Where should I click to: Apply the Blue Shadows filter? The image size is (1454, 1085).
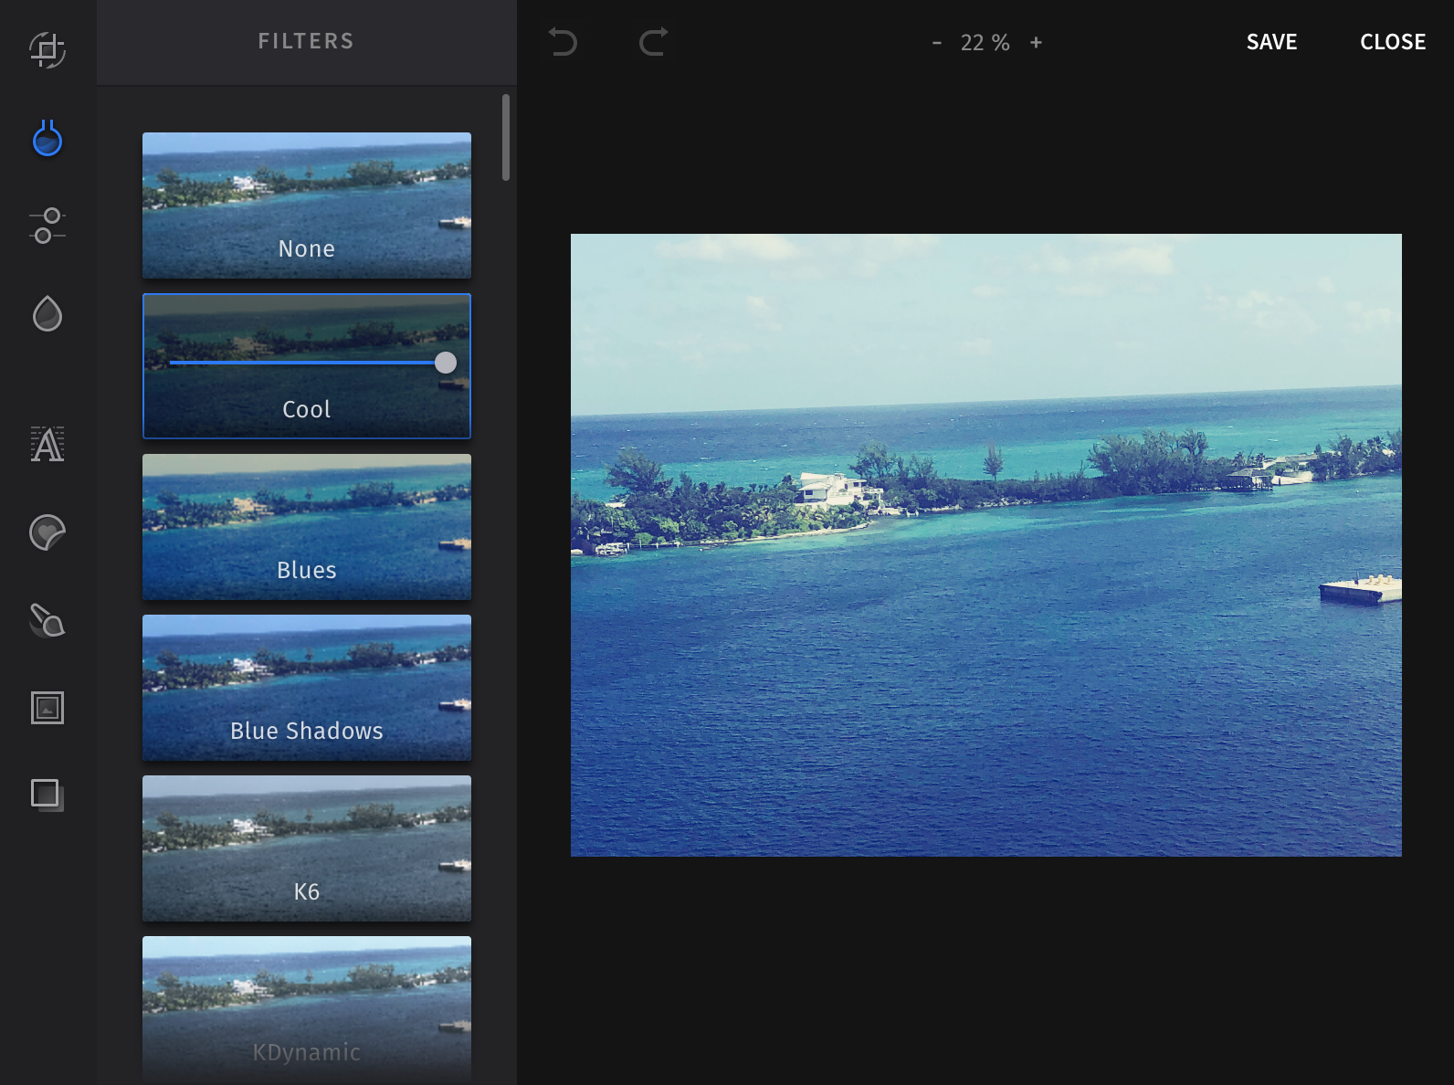click(307, 688)
